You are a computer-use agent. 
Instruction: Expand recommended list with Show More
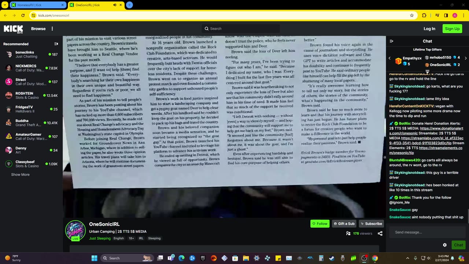[x=20, y=175]
